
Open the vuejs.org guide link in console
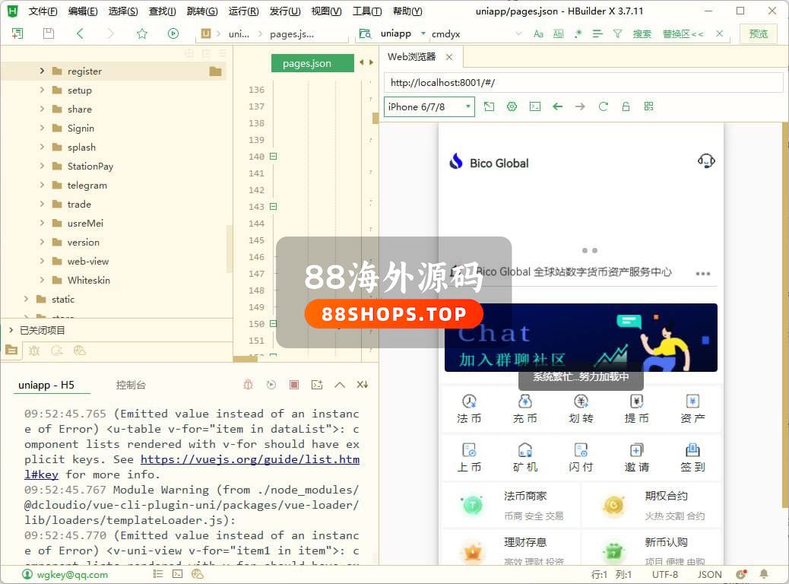click(x=249, y=459)
